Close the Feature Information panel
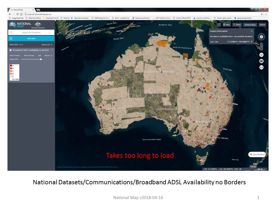The width and height of the screenshot is (276, 207). coord(252,31)
